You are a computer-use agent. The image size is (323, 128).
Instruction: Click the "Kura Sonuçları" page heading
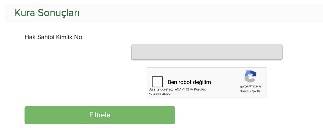pos(47,13)
